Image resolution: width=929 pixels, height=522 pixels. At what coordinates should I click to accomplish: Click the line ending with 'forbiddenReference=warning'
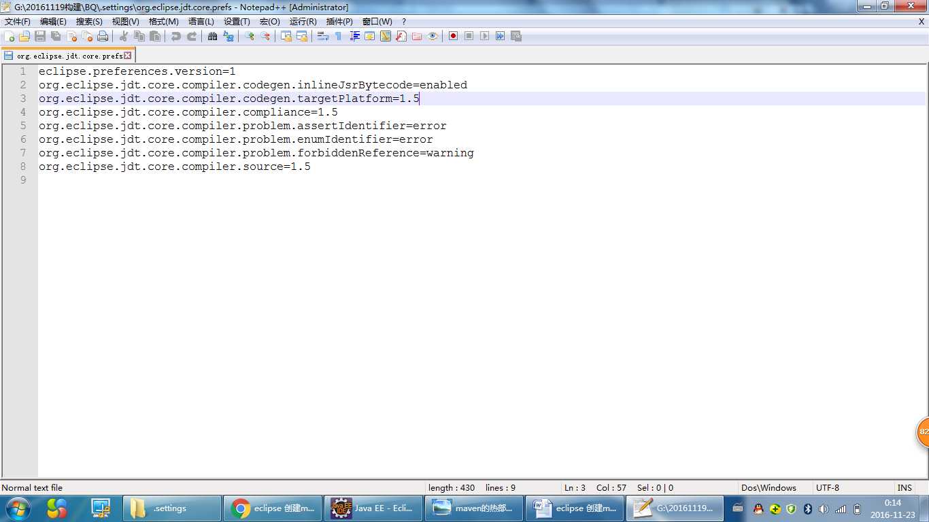[x=256, y=153]
